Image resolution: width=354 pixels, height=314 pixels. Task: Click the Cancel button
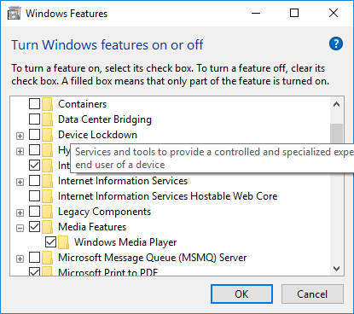click(312, 294)
